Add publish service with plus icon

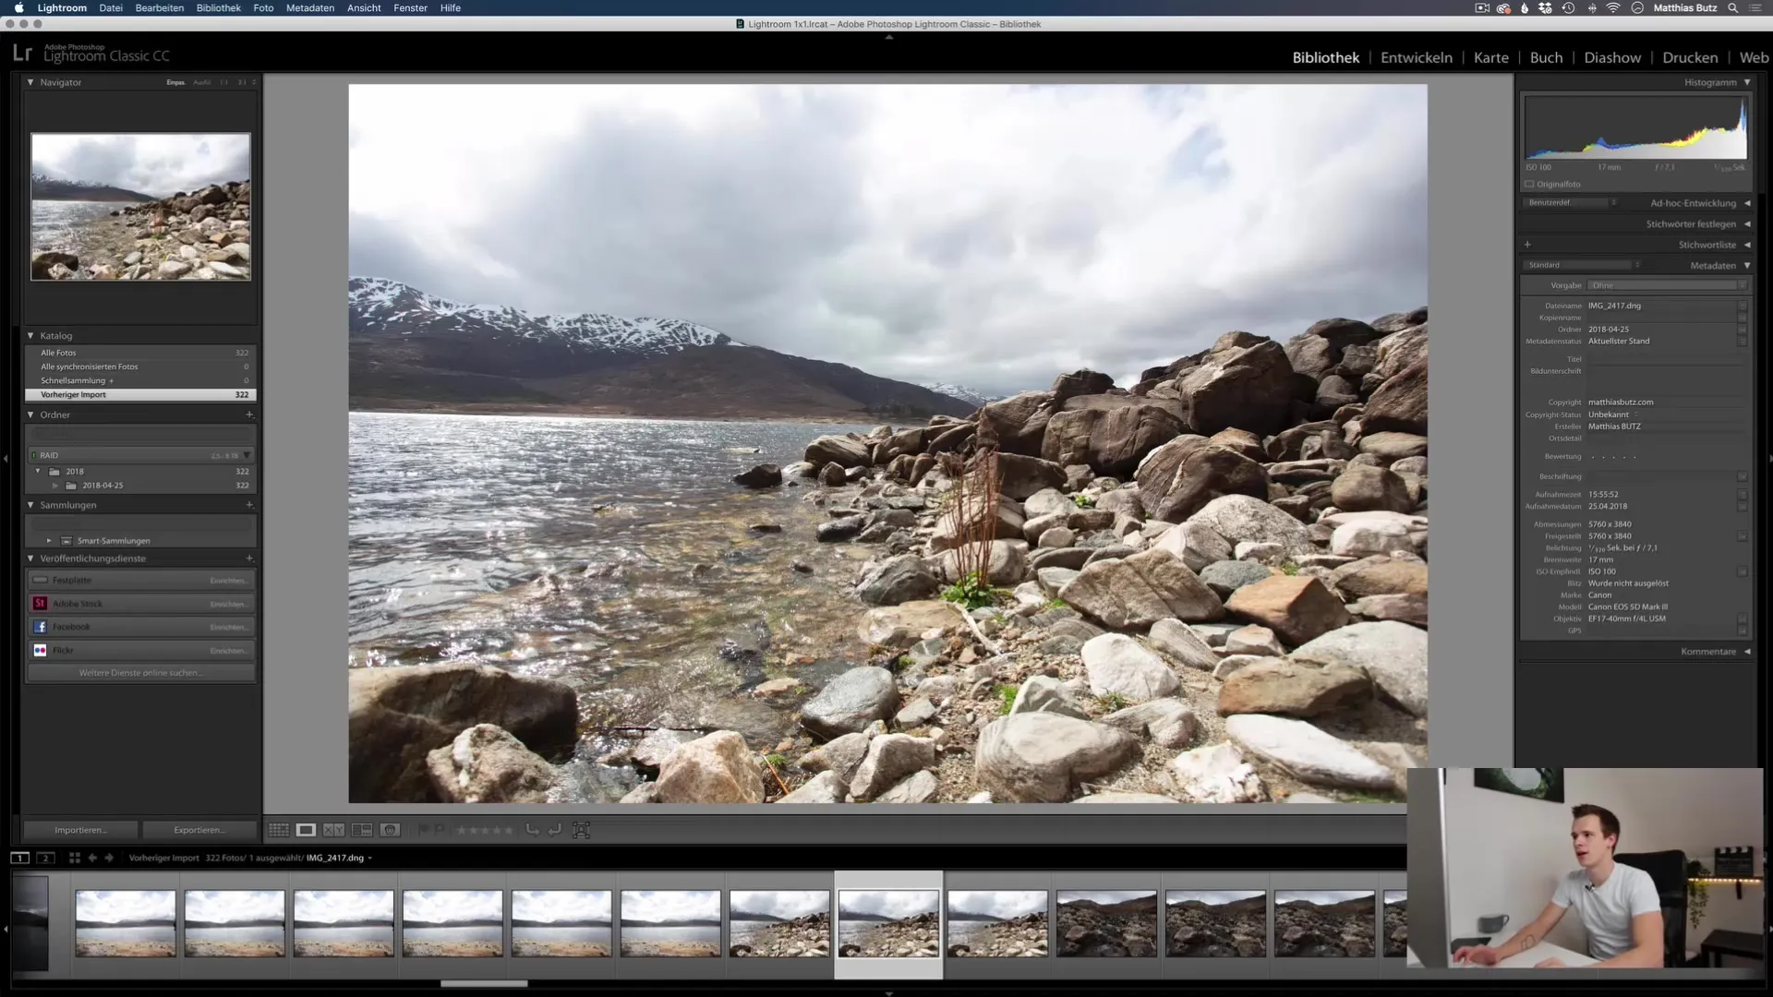(x=249, y=559)
